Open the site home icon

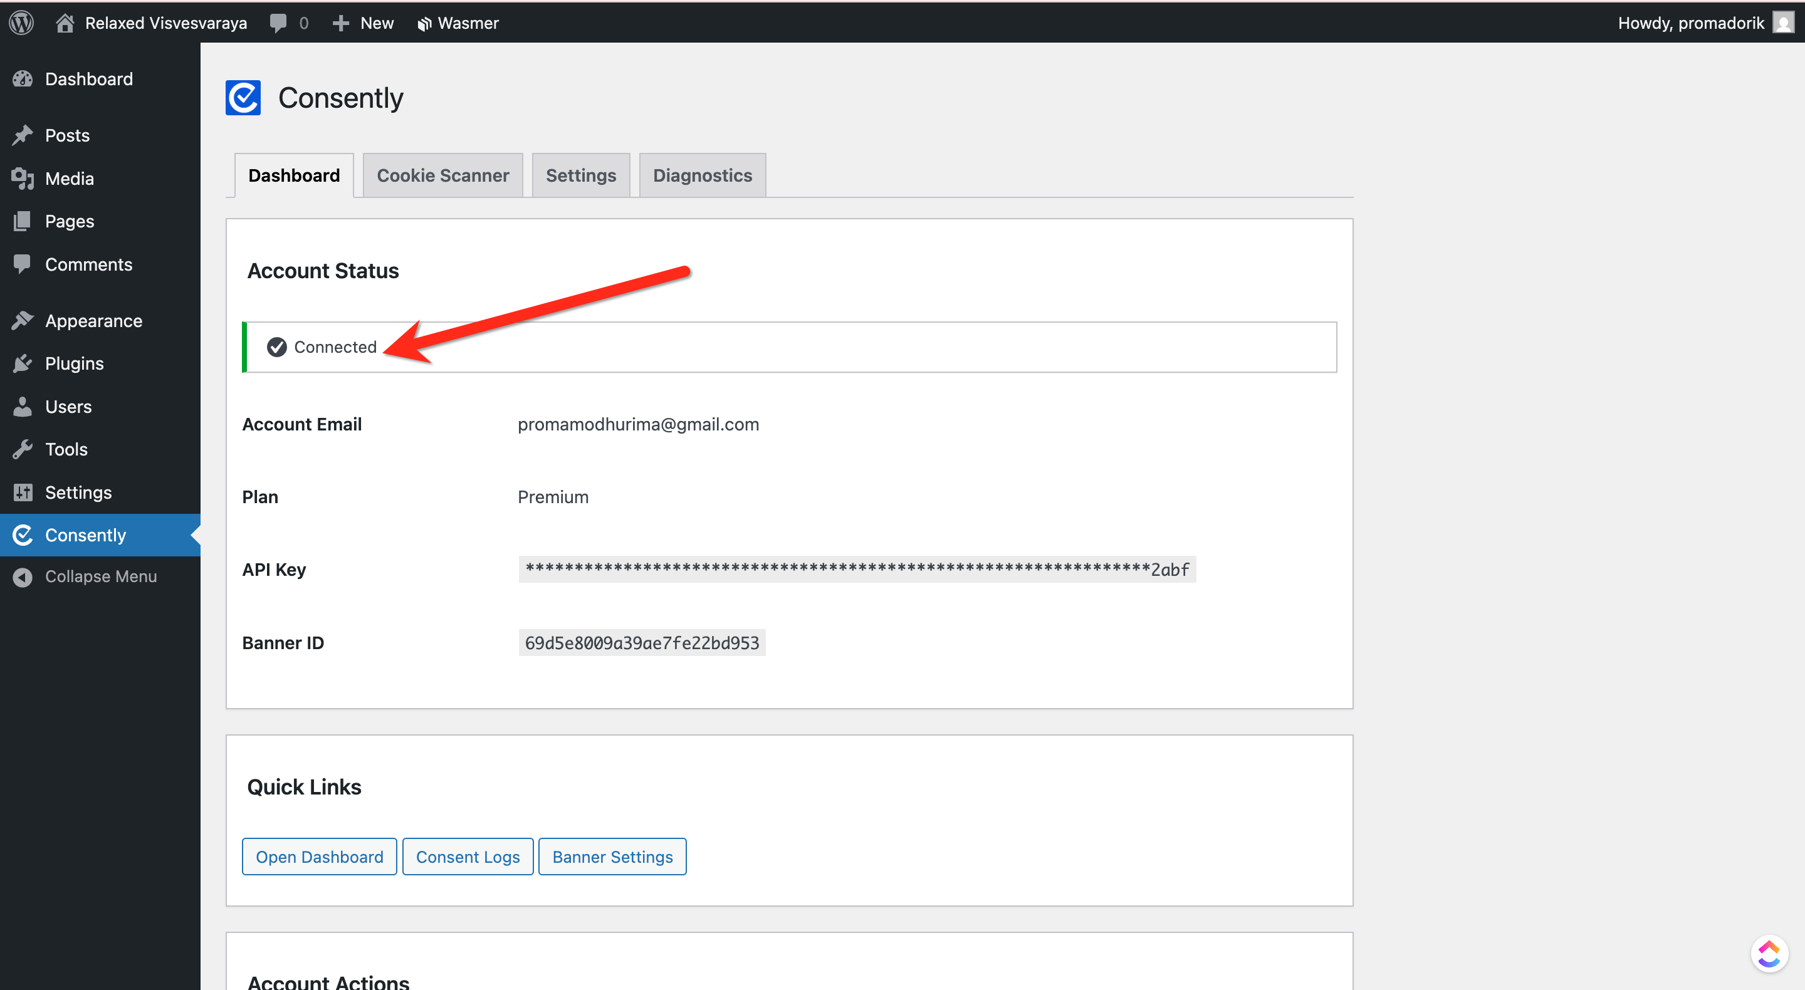click(x=65, y=23)
